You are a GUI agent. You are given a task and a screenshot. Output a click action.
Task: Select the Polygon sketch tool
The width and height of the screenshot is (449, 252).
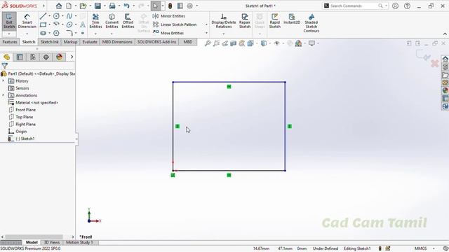56,33
